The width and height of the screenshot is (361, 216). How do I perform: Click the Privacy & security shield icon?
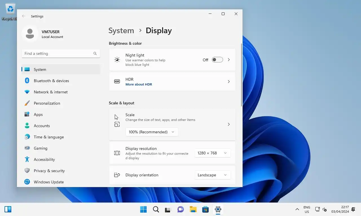coord(27,171)
